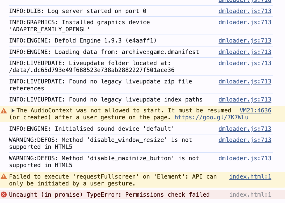The image size is (285, 203).
Task: Open dmloader.js:713 link beside disable_maximize_button warning
Action: [245, 158]
